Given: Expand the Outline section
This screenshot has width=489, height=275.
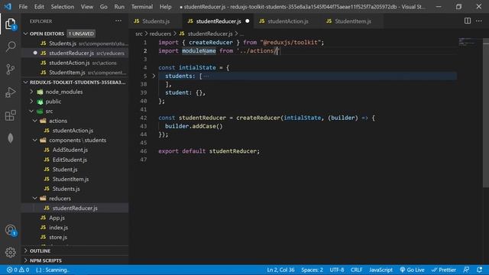Looking at the screenshot, I should pos(26,251).
